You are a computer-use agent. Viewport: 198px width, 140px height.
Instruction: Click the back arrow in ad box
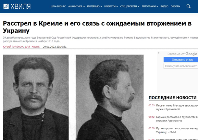(x=159, y=53)
